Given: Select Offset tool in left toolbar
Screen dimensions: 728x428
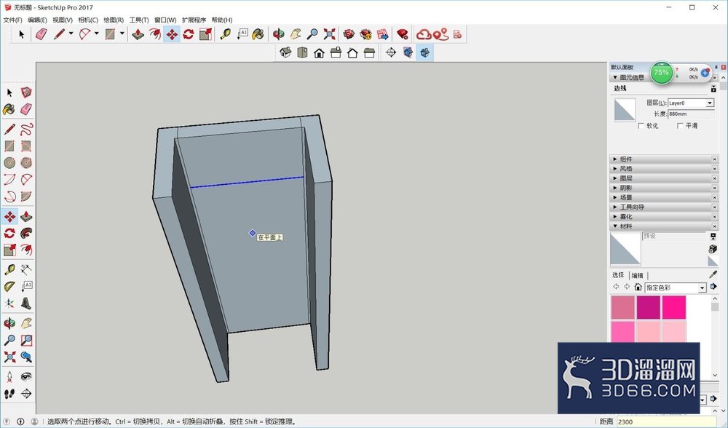Looking at the screenshot, I should [26, 250].
